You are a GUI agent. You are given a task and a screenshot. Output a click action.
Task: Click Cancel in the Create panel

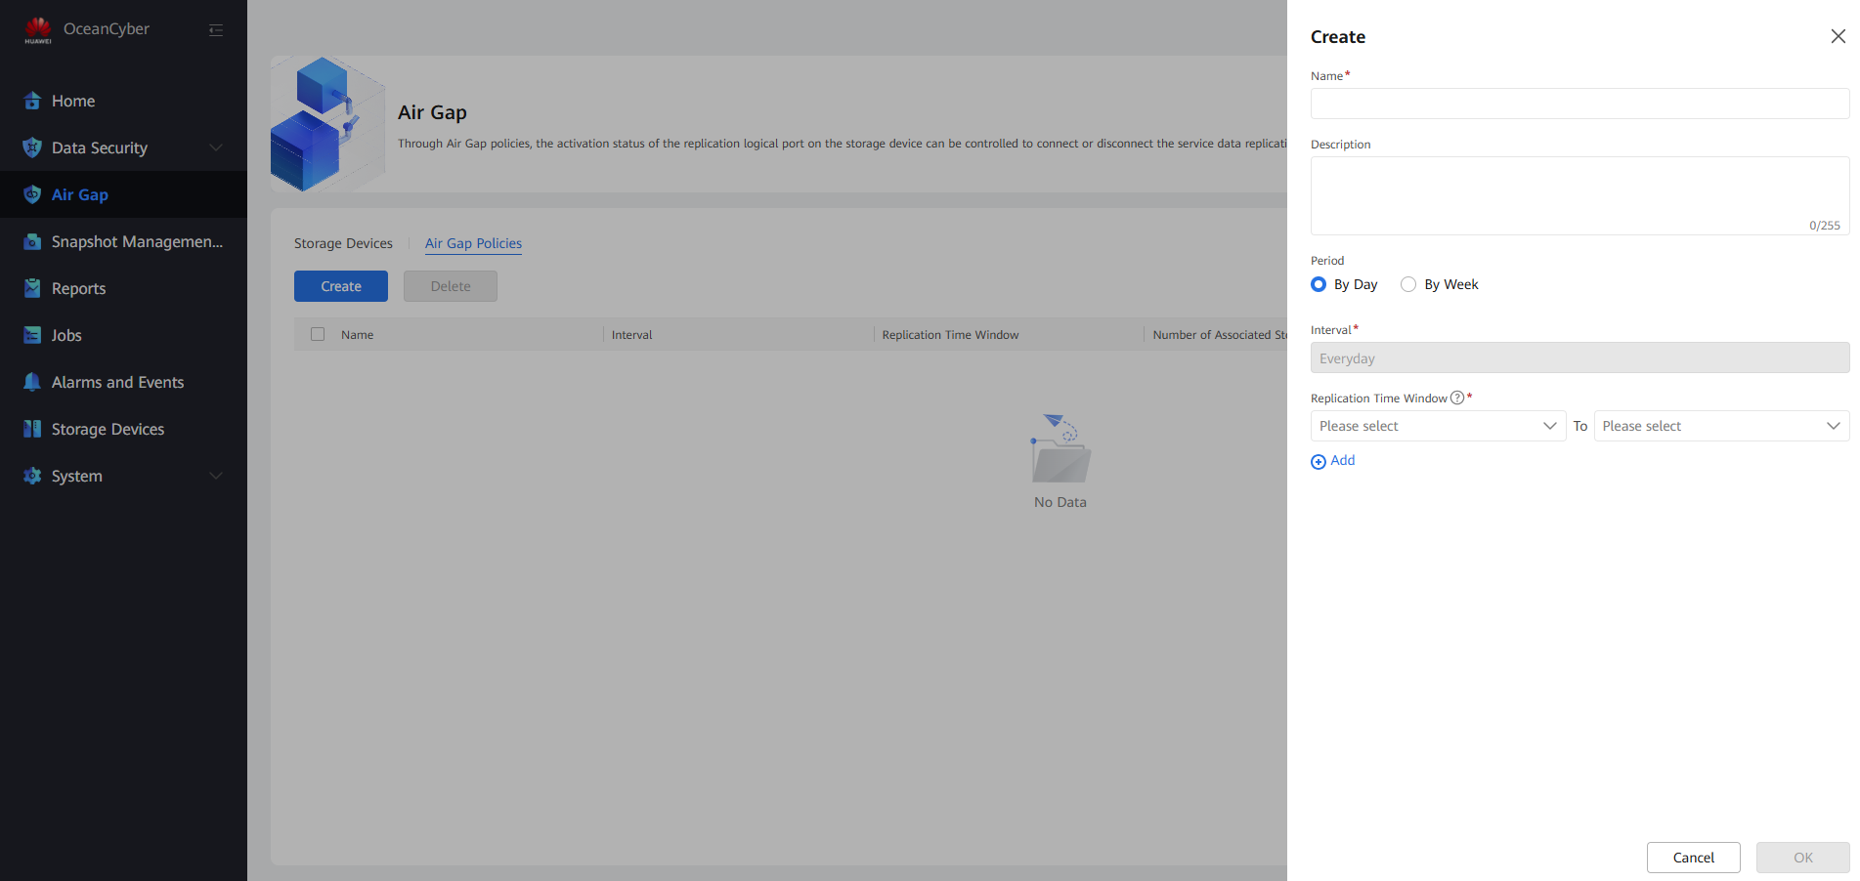(x=1693, y=858)
